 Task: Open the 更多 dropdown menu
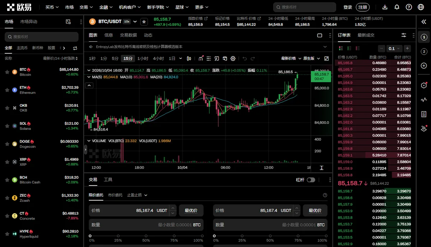201,7
